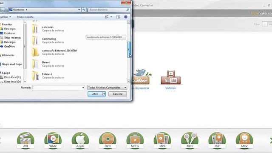Select the Enlaces J folder icon
Image resolution: width=272 pixels, height=153 pixels.
click(x=35, y=76)
